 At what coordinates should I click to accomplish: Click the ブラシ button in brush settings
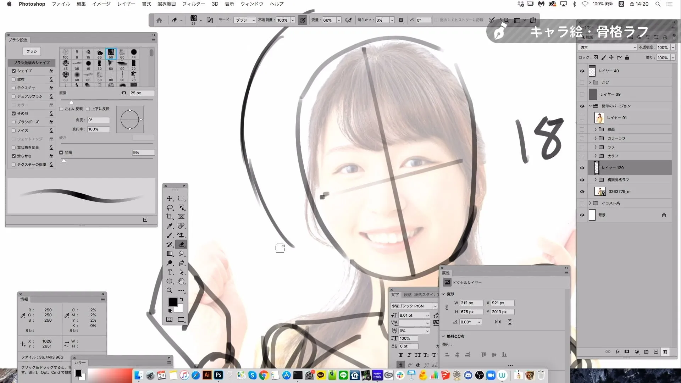tap(32, 51)
